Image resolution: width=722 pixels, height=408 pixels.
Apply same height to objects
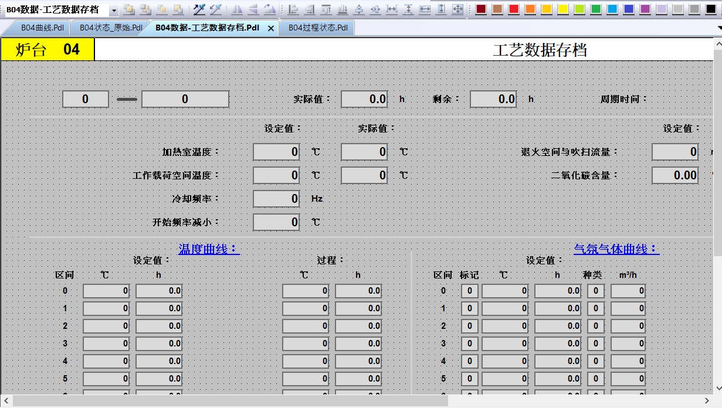click(441, 9)
